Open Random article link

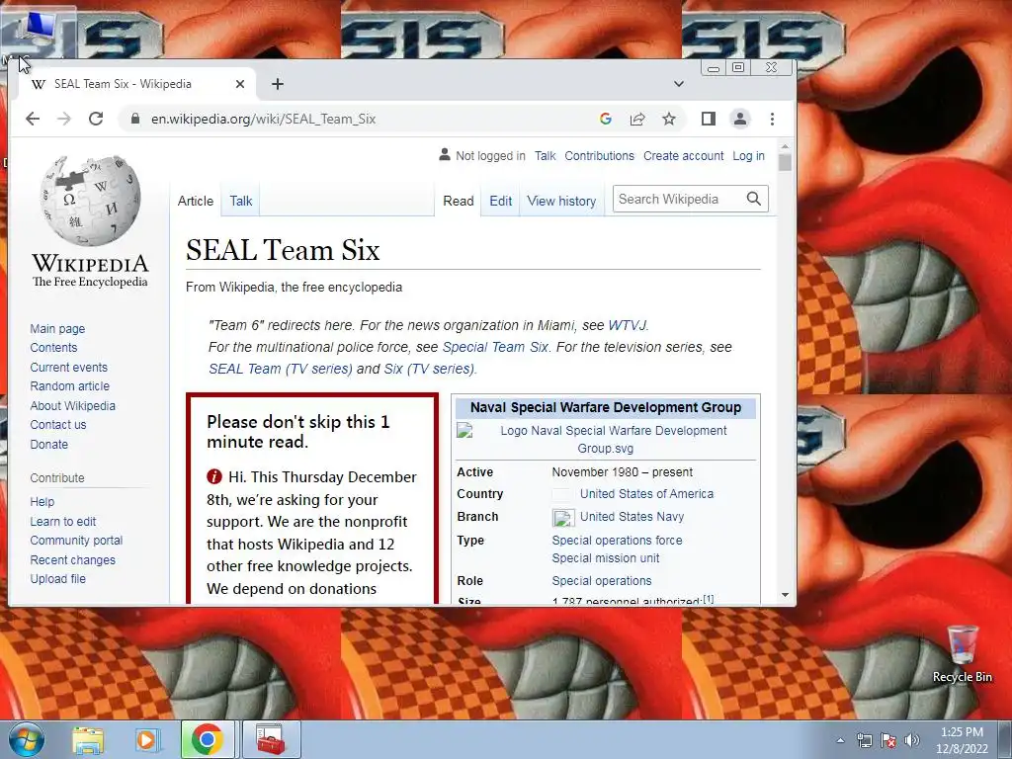[70, 386]
